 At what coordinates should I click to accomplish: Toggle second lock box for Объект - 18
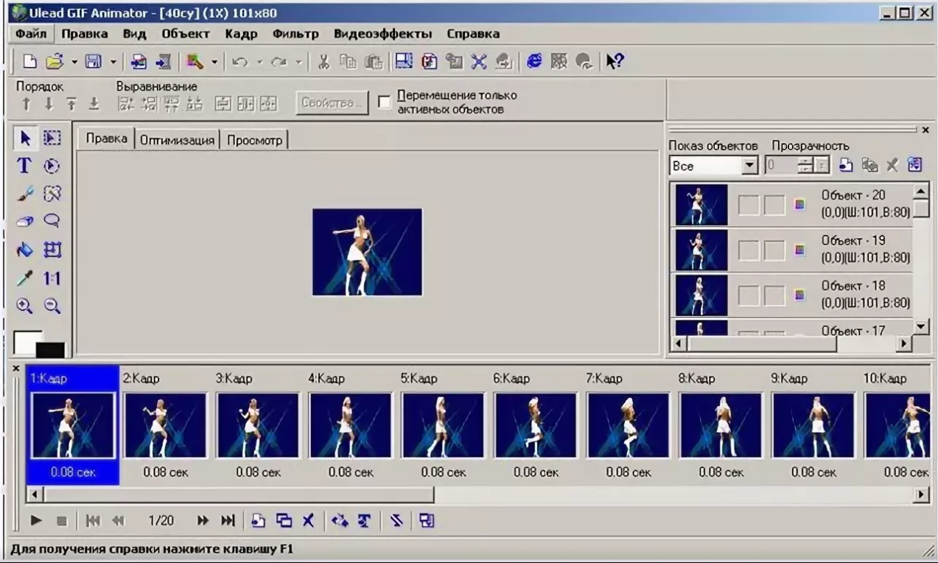tap(774, 296)
